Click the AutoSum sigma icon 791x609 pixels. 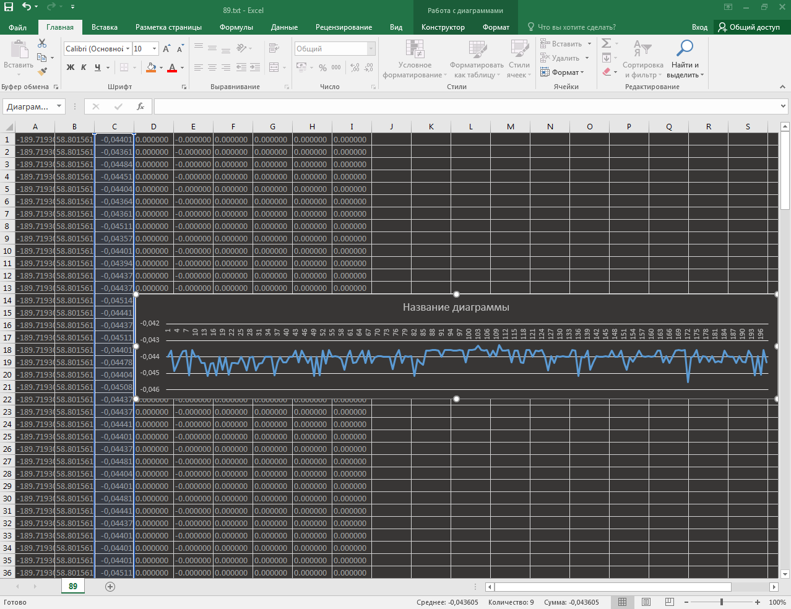607,43
